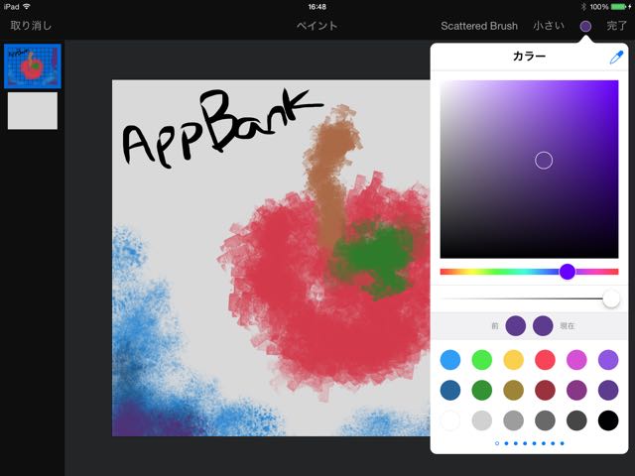The height and width of the screenshot is (476, 635).
Task: Tap the Wi-Fi status icon
Action: point(27,7)
